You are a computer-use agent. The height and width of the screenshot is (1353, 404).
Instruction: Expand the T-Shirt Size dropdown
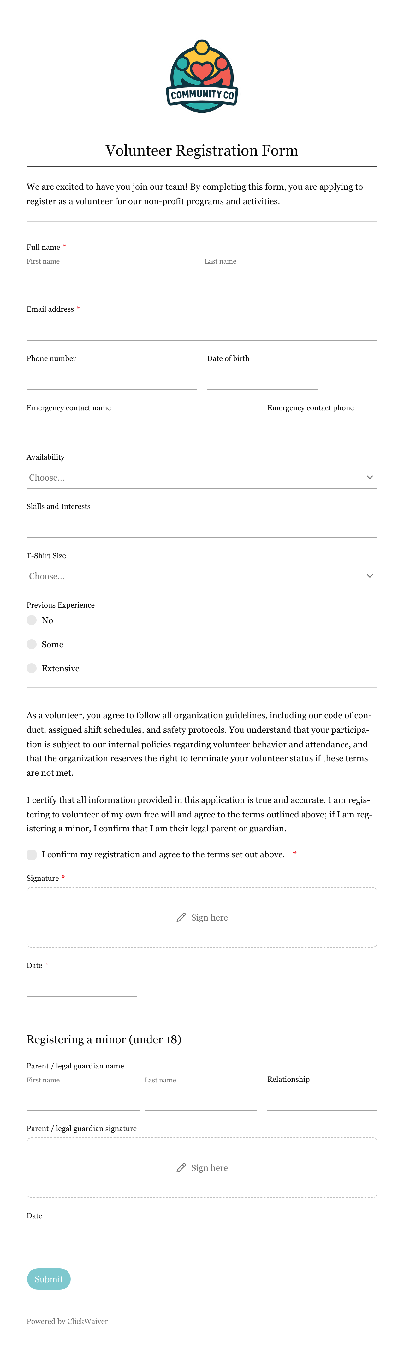click(x=202, y=576)
